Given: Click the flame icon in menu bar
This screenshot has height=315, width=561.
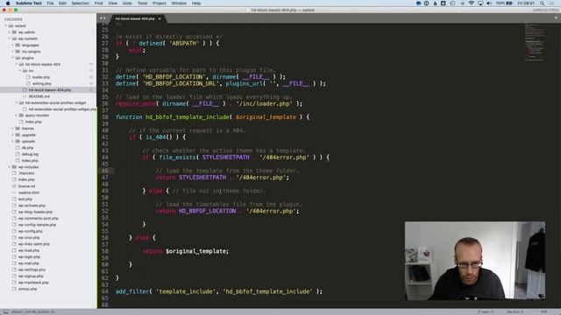Looking at the screenshot, I should point(435,3).
